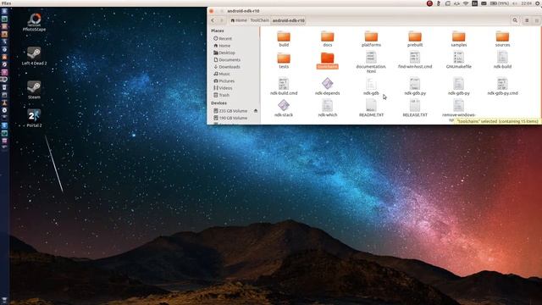This screenshot has height=305, width=542.
Task: Open the clock showing 22:04
Action: pos(527,3)
